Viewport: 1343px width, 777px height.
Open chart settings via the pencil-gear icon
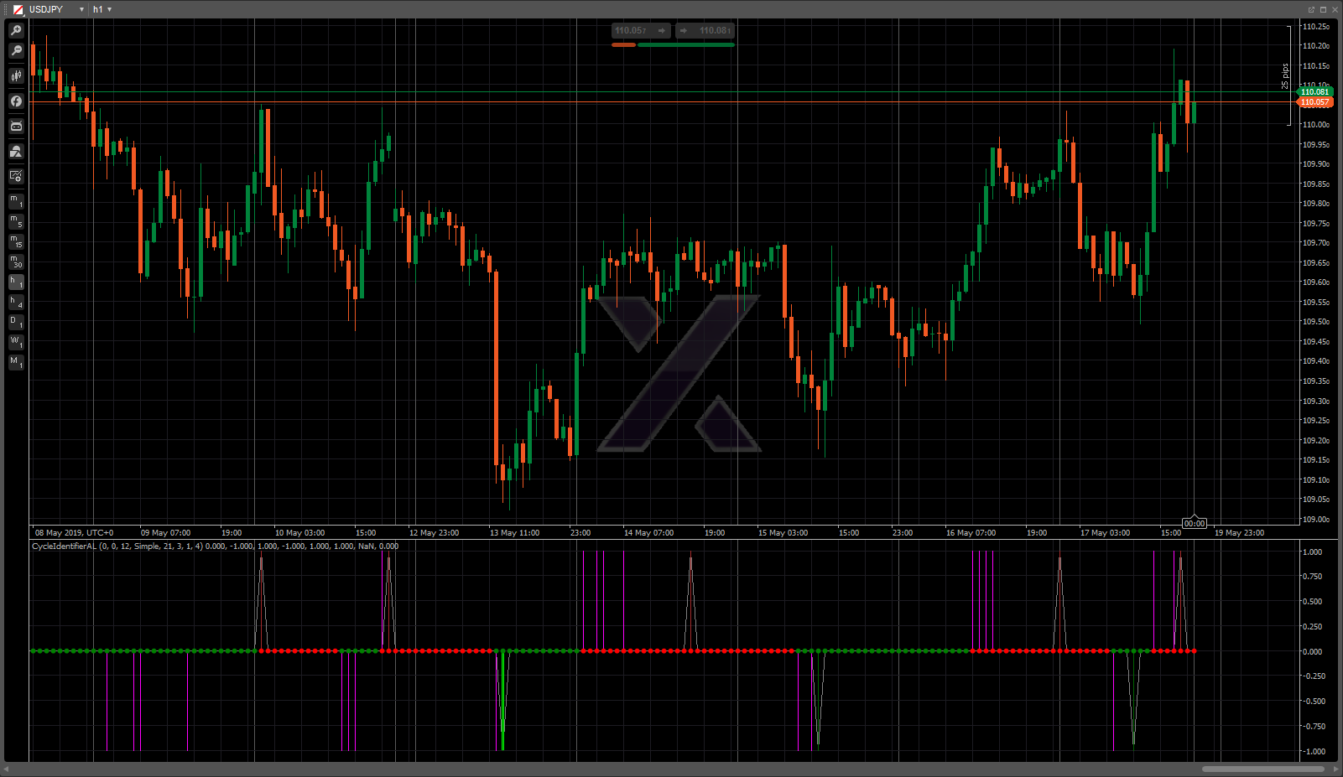[16, 176]
